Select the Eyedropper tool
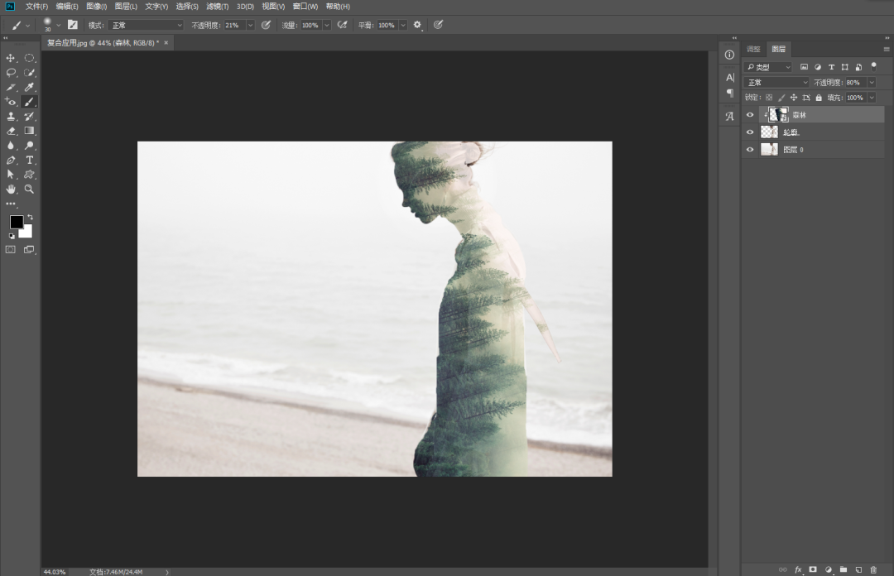The image size is (894, 576). [x=30, y=87]
